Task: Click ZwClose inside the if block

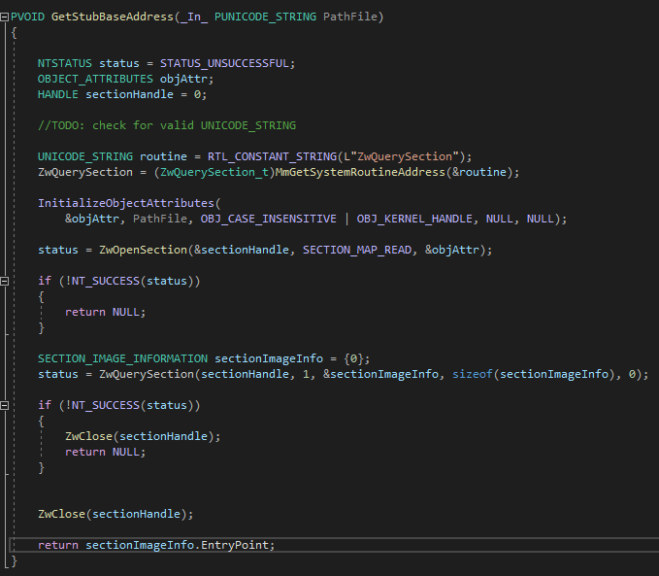Action: click(x=88, y=437)
